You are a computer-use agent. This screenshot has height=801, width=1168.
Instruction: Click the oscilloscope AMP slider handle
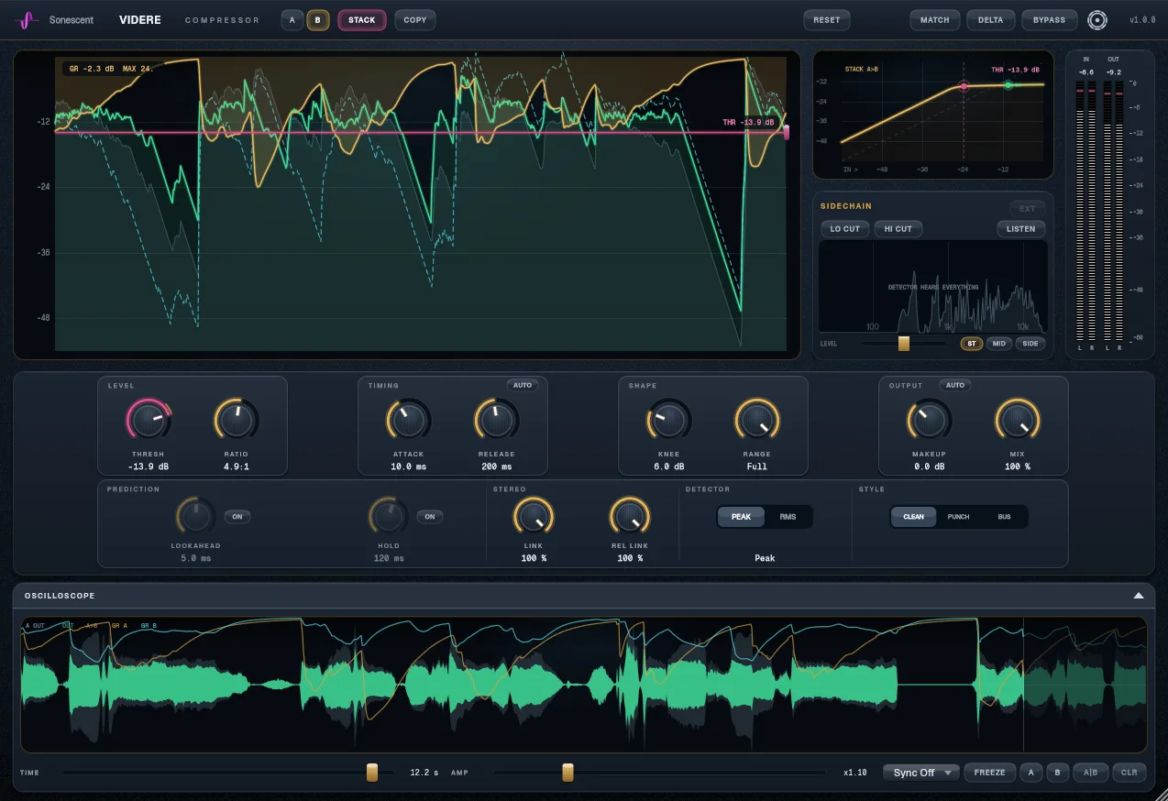(x=567, y=773)
